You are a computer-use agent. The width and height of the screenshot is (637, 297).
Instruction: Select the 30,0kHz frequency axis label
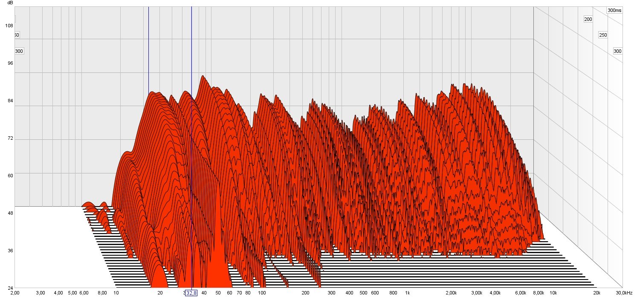[625, 293]
